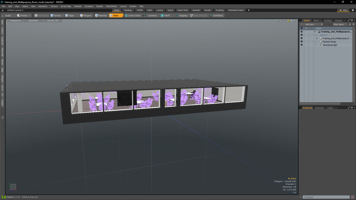The height and width of the screenshot is (200, 356).
Task: Open the Vertex Map menu
Action: [x=66, y=6]
